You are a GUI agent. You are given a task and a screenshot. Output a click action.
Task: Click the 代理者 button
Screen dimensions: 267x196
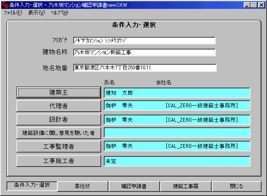(59, 106)
